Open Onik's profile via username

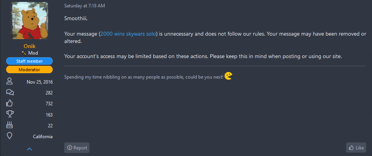tap(29, 46)
